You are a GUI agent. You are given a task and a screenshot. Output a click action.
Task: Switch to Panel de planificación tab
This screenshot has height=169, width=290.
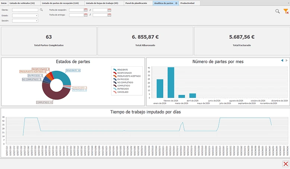point(138,3)
